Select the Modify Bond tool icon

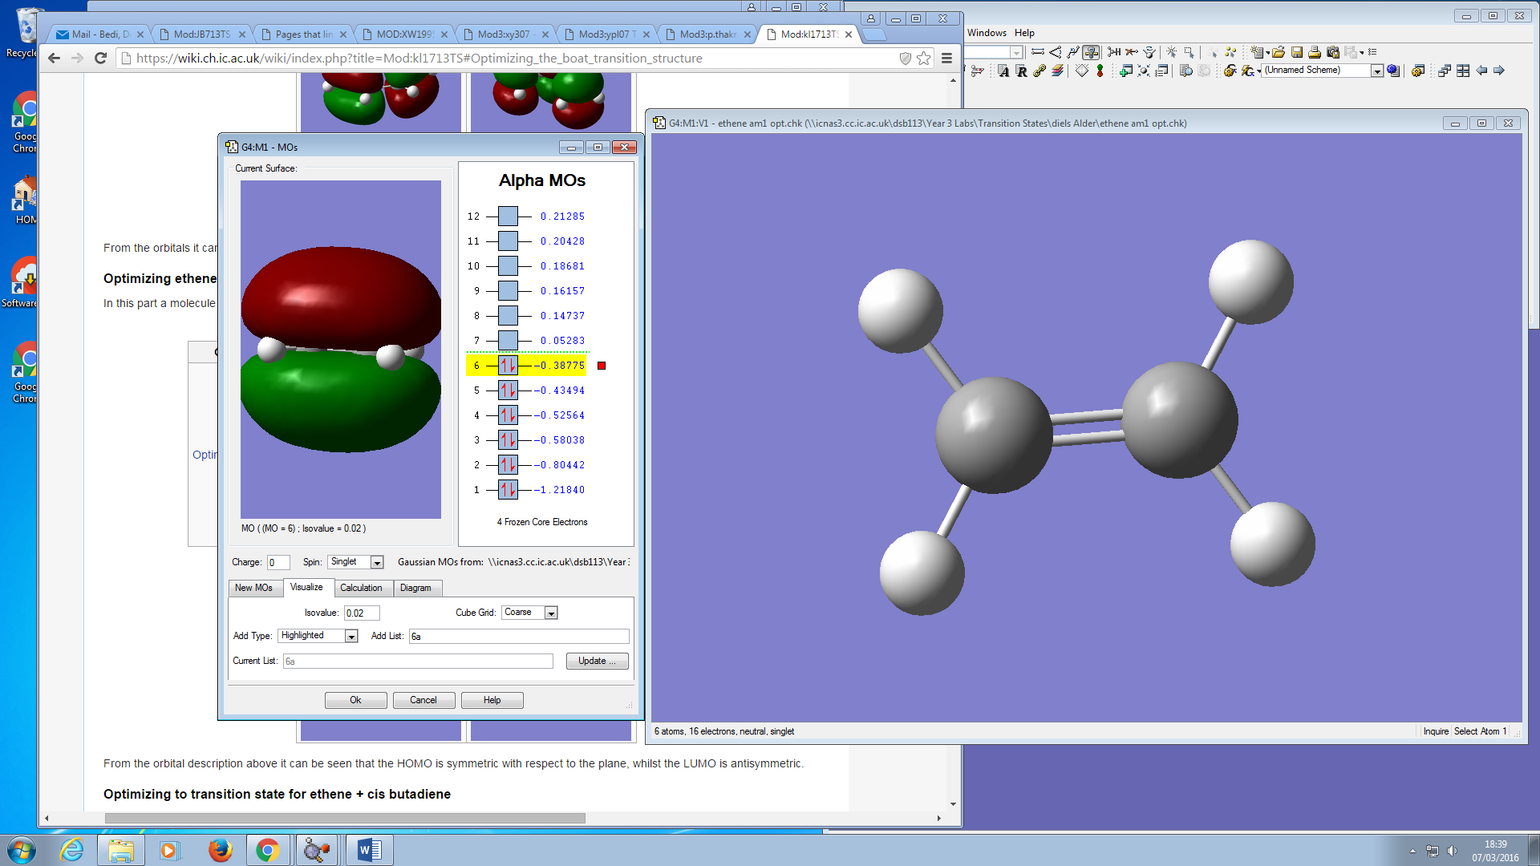(1037, 52)
